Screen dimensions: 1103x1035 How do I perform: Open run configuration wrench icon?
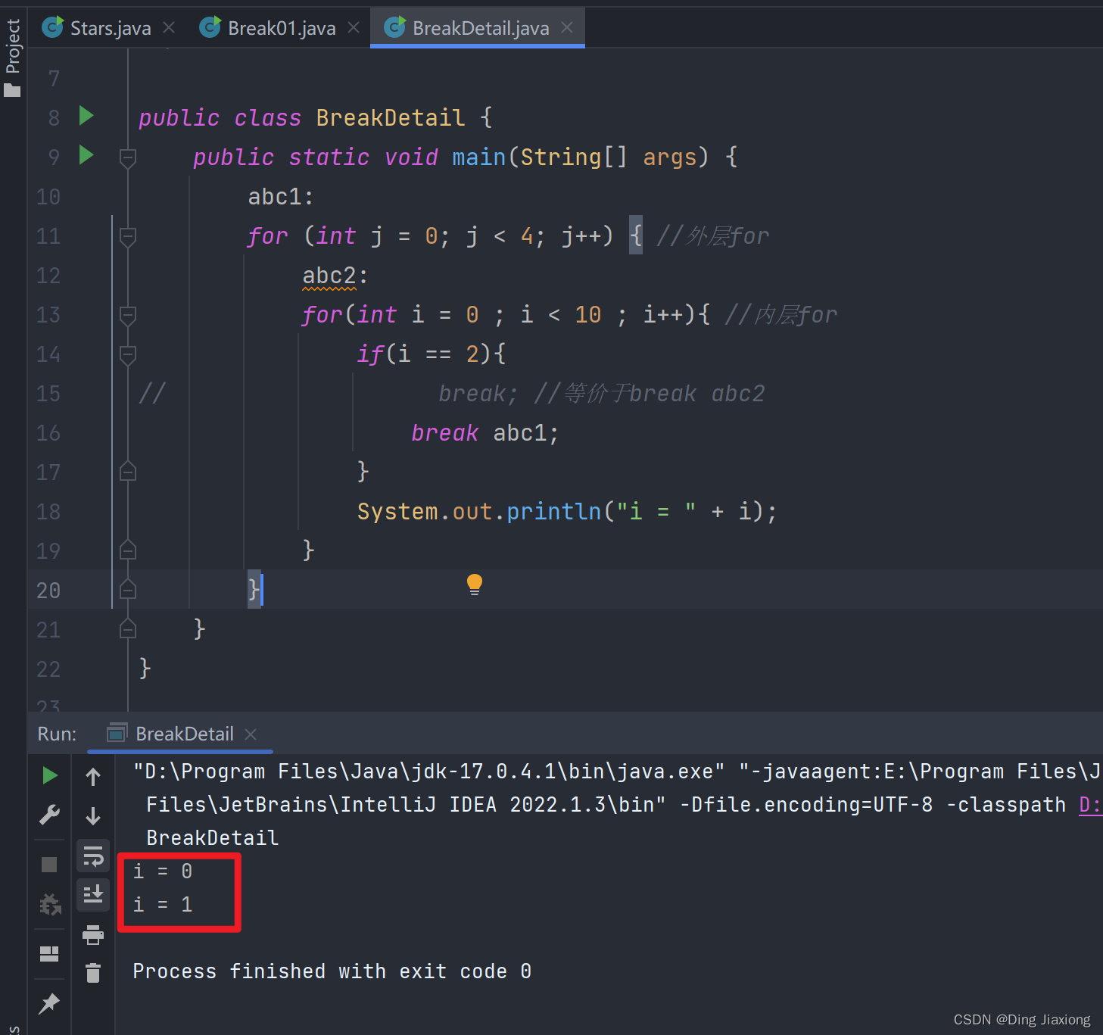[x=49, y=815]
